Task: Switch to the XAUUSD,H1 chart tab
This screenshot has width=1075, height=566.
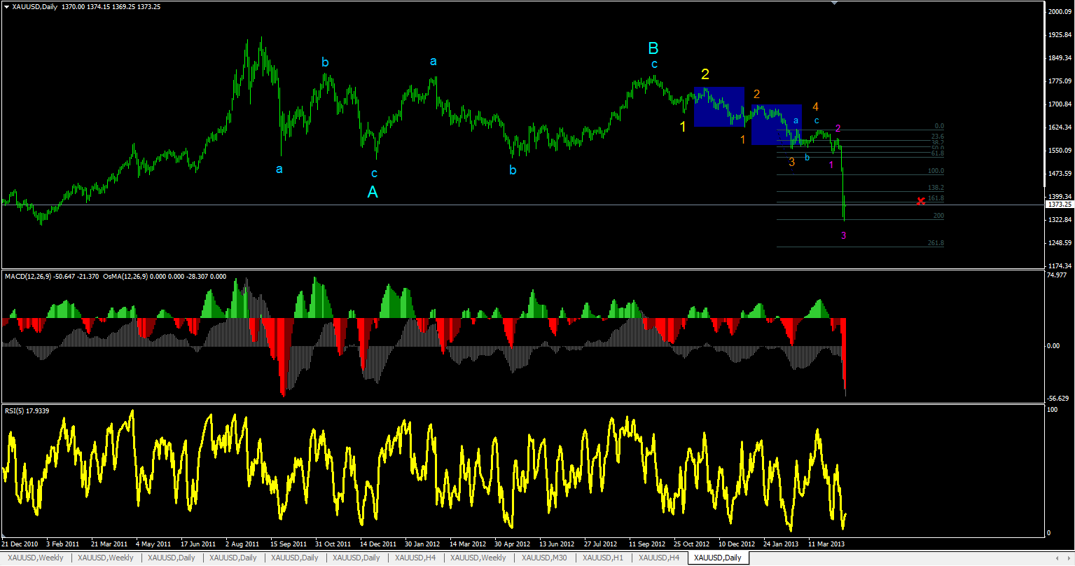Action: tap(603, 558)
